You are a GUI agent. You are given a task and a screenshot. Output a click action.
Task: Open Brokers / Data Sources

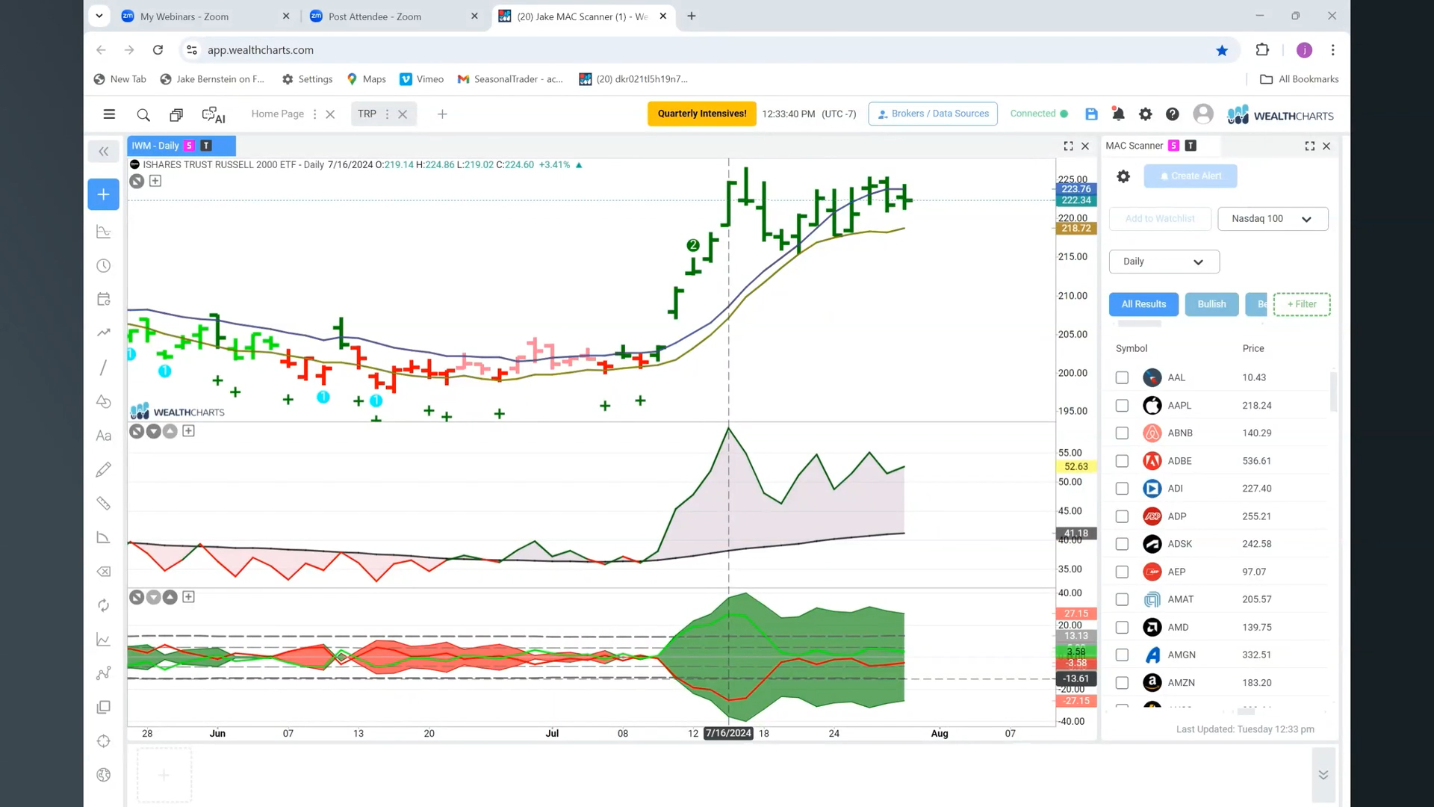pyautogui.click(x=933, y=114)
